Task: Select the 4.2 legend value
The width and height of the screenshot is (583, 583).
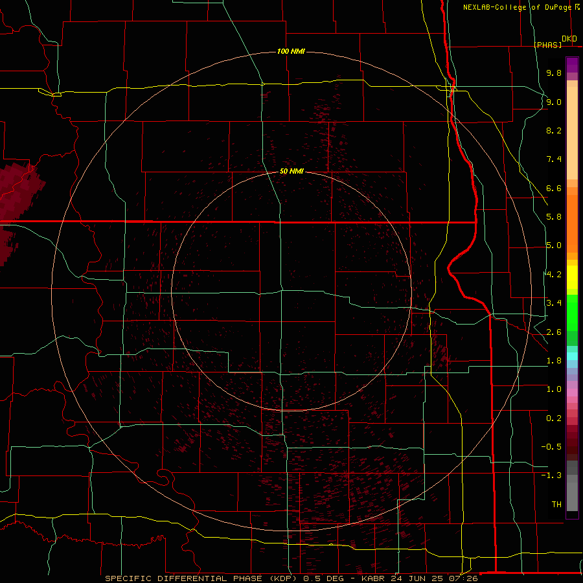Action: 554,275
